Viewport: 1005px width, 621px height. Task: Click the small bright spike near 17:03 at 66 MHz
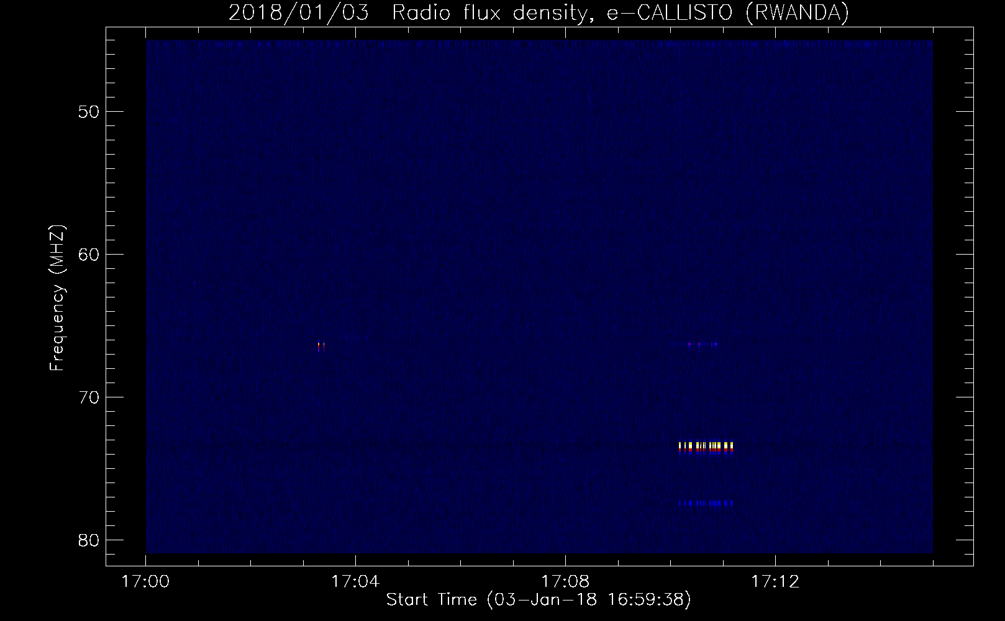[x=321, y=347]
